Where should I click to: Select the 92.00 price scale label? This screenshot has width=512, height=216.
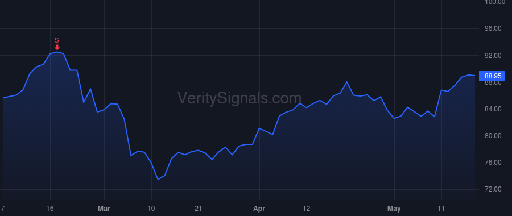[493, 56]
